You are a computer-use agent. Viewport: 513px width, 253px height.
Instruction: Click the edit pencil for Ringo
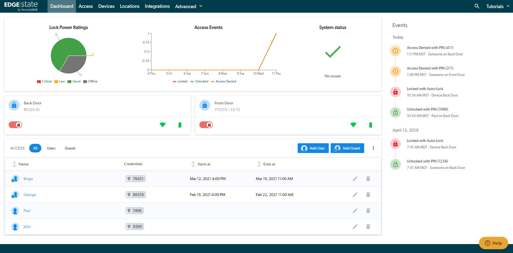pyautogui.click(x=355, y=179)
